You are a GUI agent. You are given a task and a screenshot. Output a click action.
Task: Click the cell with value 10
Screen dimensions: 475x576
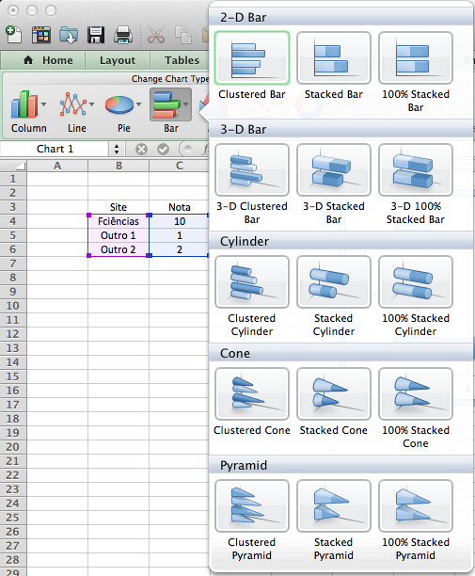pos(179,221)
